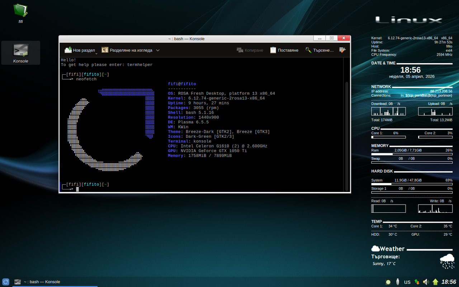459x287 pixels.
Task: Open Konsole's settings menu icon
Action: coord(342,50)
